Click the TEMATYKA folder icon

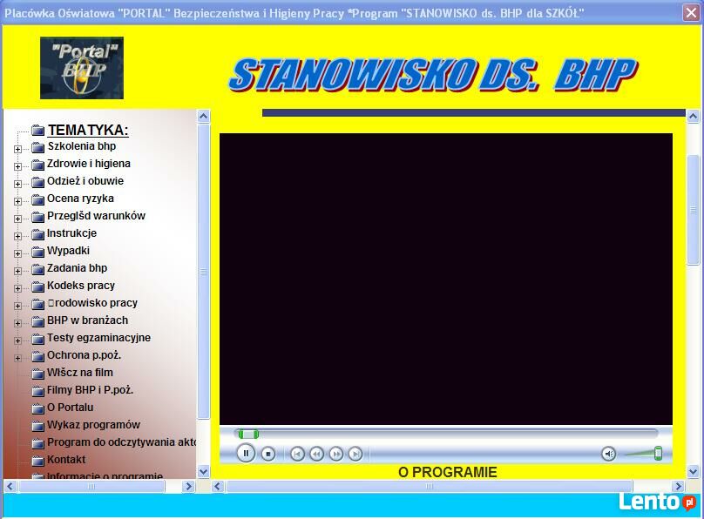pyautogui.click(x=37, y=131)
